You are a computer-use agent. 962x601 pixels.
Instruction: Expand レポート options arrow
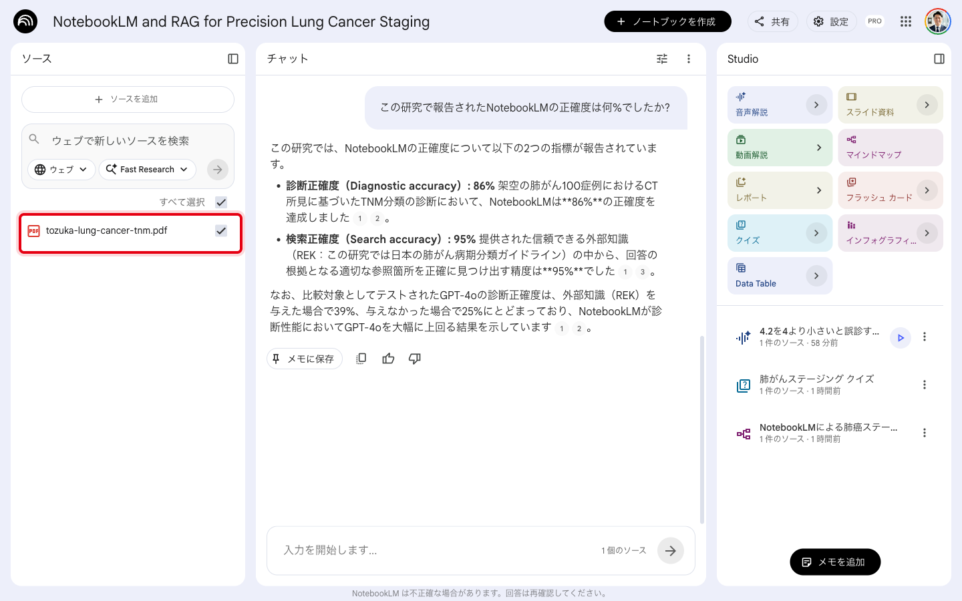pos(819,190)
